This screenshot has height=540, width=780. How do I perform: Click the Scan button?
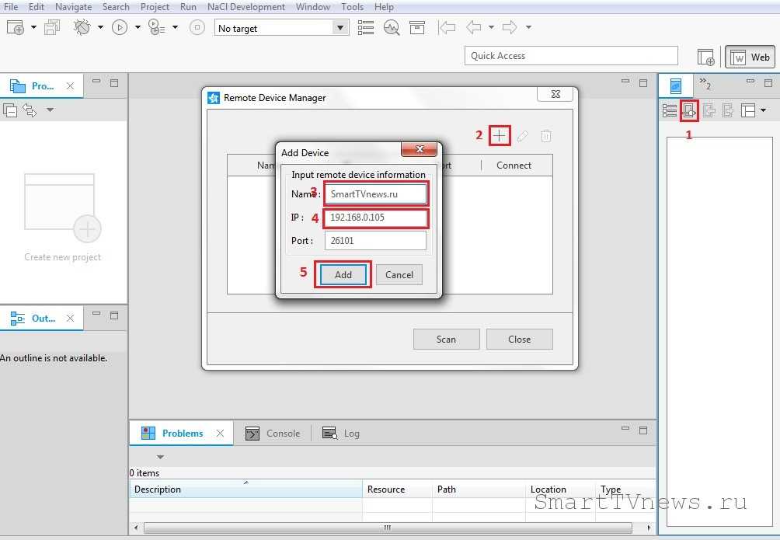point(446,340)
